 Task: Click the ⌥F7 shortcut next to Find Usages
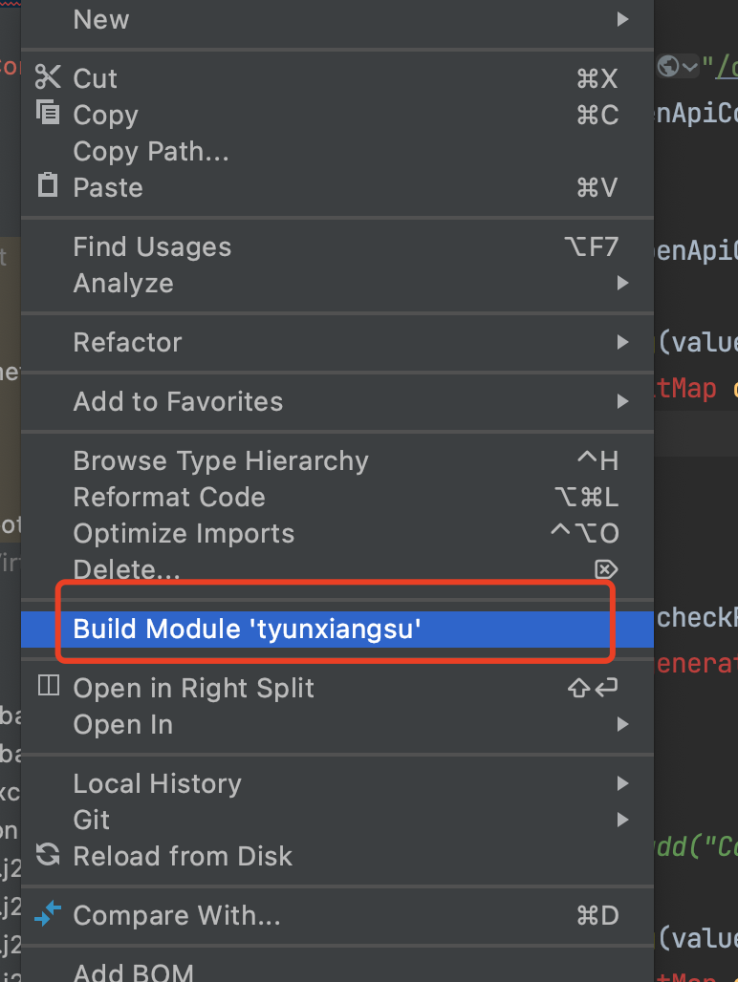pos(592,247)
